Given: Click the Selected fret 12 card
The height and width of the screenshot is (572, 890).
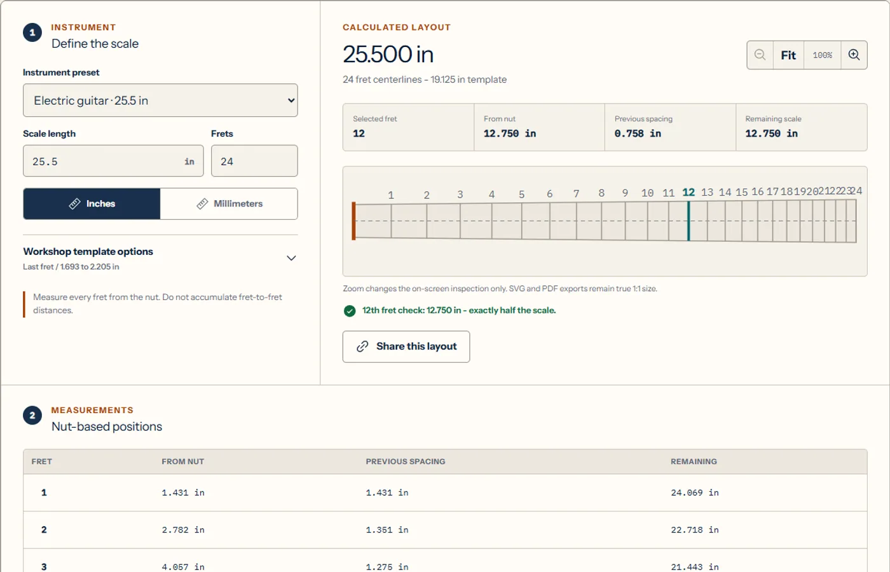Looking at the screenshot, I should click(409, 127).
